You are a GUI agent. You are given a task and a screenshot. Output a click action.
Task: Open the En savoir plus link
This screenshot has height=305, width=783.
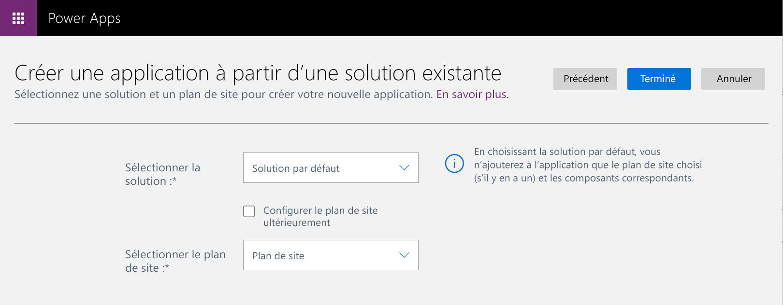click(471, 94)
